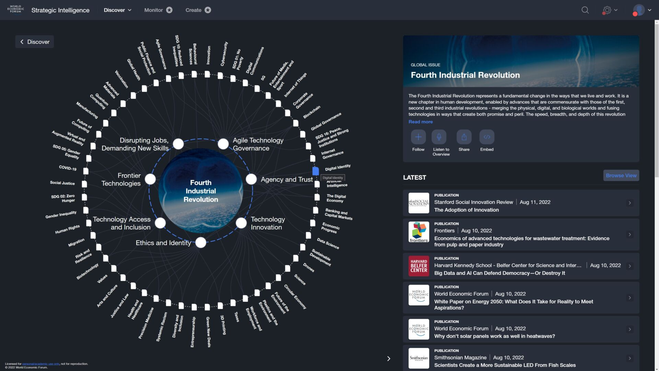
Task: Select the central Fourth Industrial Revolution globe
Action: click(x=201, y=191)
